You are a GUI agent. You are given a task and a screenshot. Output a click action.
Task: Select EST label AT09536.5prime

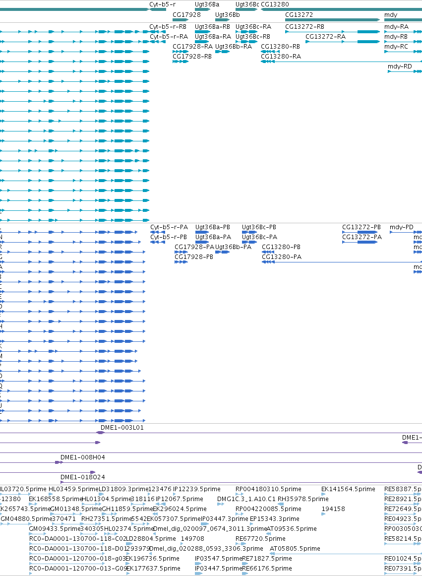(292, 529)
